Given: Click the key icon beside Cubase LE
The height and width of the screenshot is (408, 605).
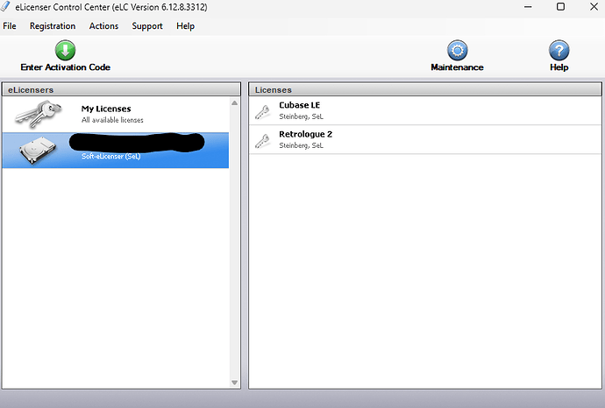Looking at the screenshot, I should (262, 112).
